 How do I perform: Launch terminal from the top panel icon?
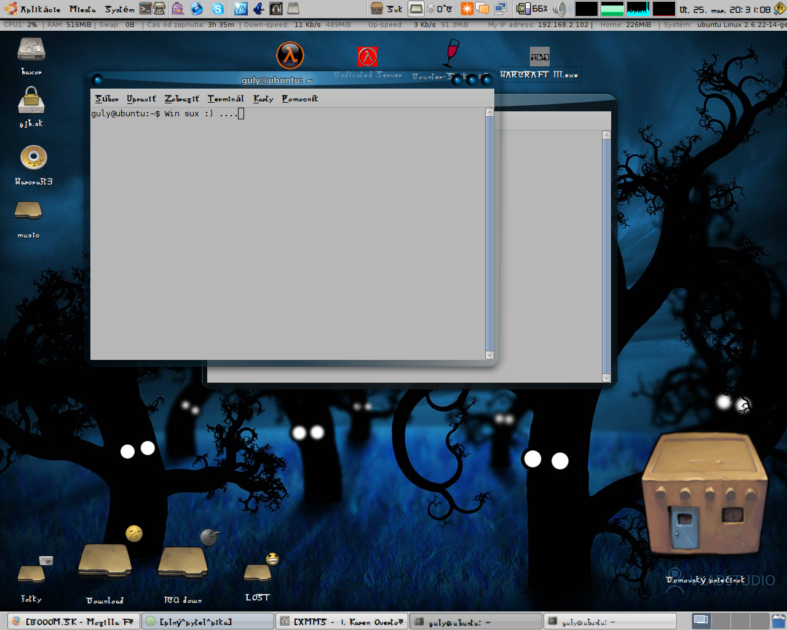[145, 9]
